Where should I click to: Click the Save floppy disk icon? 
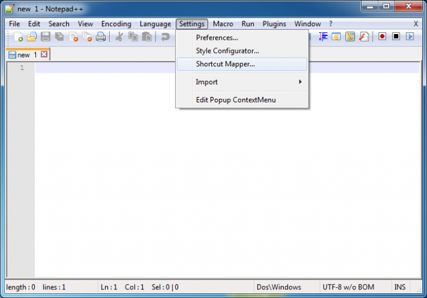(46, 37)
